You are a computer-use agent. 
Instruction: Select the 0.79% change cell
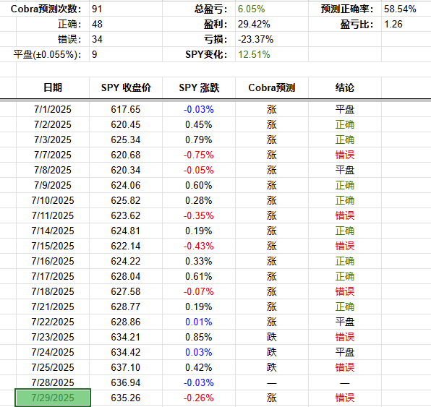198,140
